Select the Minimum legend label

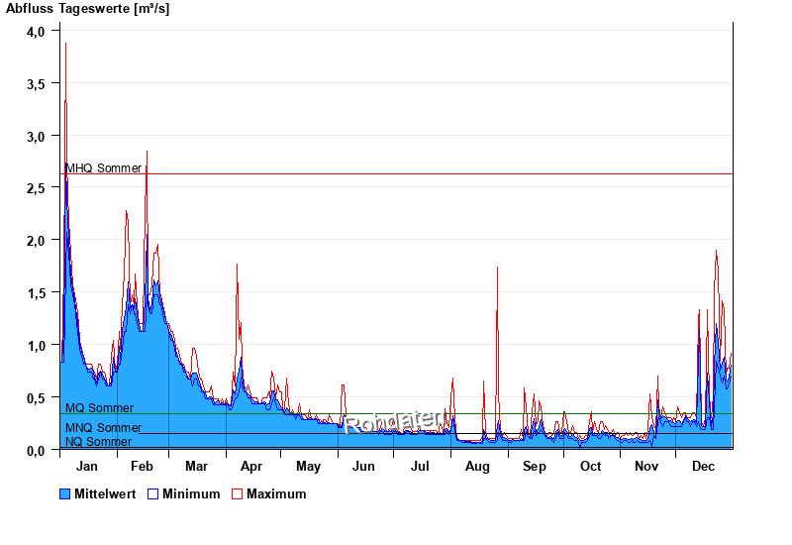click(x=191, y=493)
